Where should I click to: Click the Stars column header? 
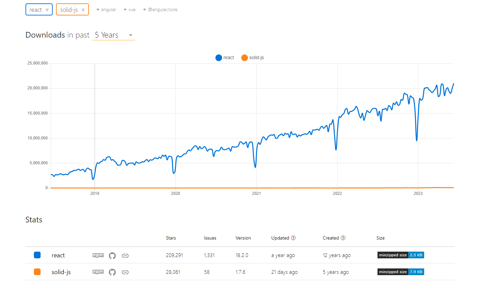point(171,238)
